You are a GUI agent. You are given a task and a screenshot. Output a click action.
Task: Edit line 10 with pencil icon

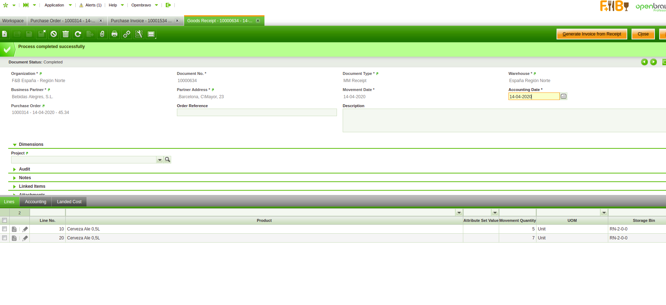point(25,229)
